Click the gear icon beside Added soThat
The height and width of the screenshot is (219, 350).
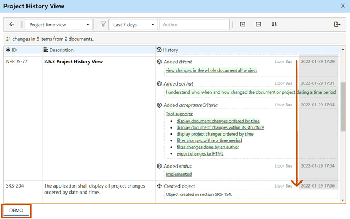tap(160, 83)
